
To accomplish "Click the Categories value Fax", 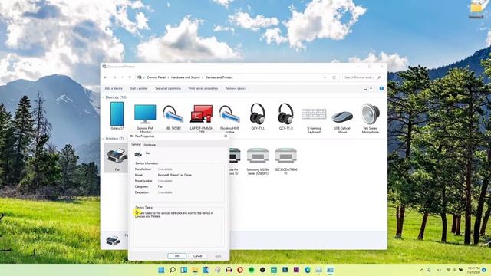I will [160, 186].
